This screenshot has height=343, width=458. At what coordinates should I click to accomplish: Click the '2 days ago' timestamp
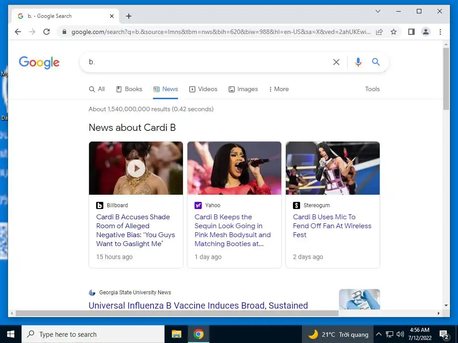308,257
